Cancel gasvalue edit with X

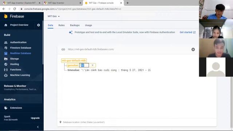pyautogui.click(x=92, y=65)
